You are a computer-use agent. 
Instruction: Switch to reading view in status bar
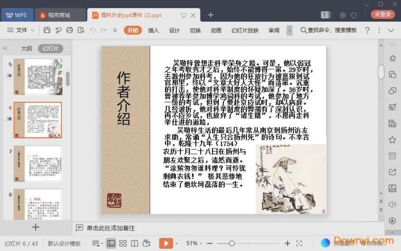pyautogui.click(x=134, y=244)
